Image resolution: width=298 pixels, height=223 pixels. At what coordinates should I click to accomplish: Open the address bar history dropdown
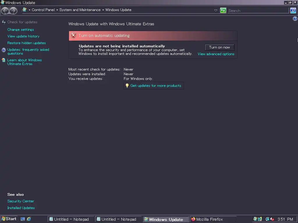216,10
